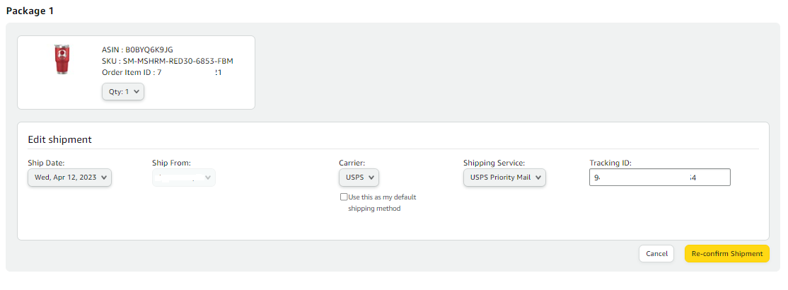Viewport: 788px width, 290px height.
Task: Click into the Tracking ID text field
Action: click(x=659, y=178)
